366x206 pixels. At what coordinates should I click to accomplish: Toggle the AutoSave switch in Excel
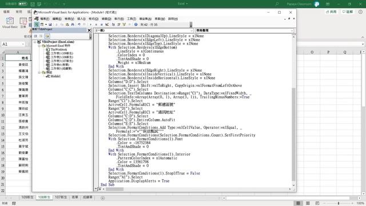click(x=22, y=4)
